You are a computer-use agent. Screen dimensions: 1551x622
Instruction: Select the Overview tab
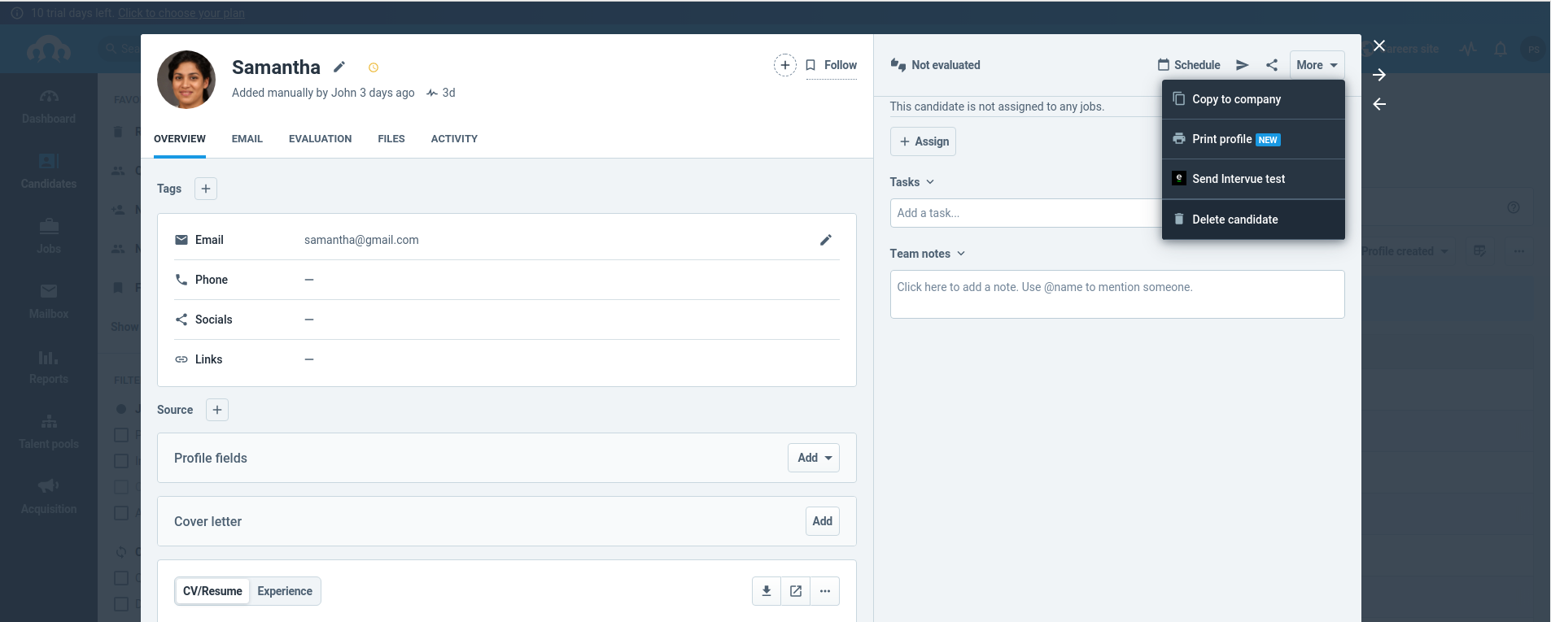coord(180,139)
